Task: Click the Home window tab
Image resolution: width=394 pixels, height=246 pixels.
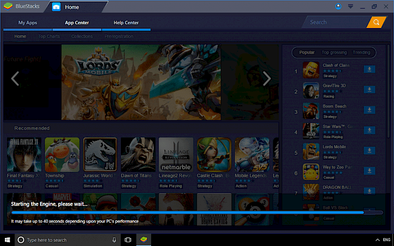Action: coord(76,7)
